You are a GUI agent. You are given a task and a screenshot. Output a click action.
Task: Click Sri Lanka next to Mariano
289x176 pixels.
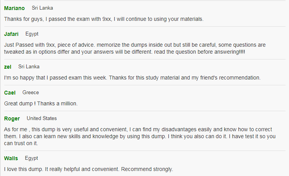point(42,8)
